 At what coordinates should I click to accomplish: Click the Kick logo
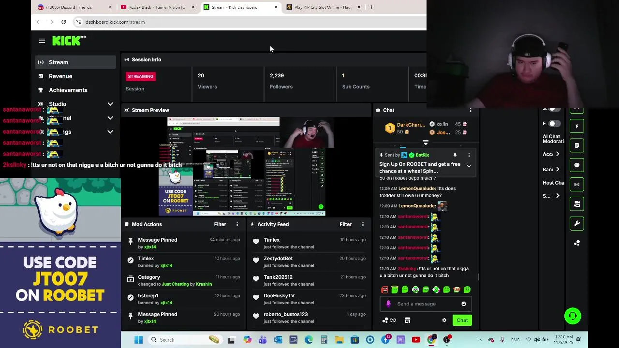tap(69, 41)
